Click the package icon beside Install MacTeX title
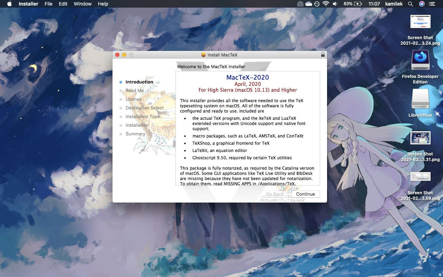The image size is (443, 277). [x=204, y=55]
